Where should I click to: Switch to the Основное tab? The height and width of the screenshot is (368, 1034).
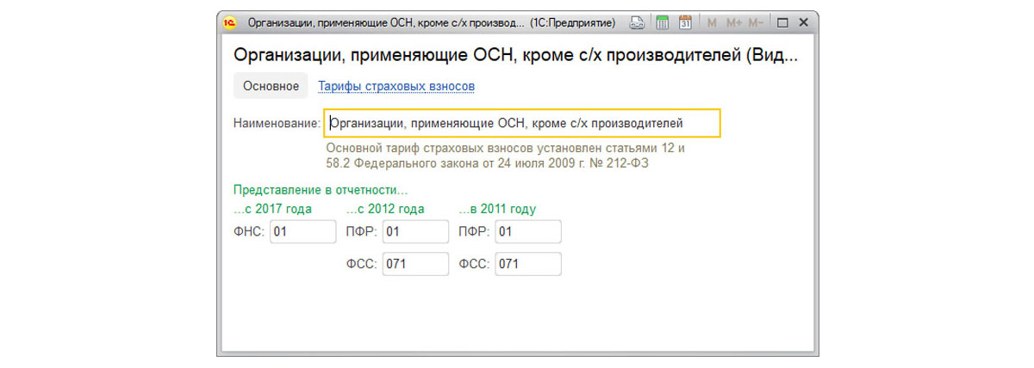[x=271, y=86]
